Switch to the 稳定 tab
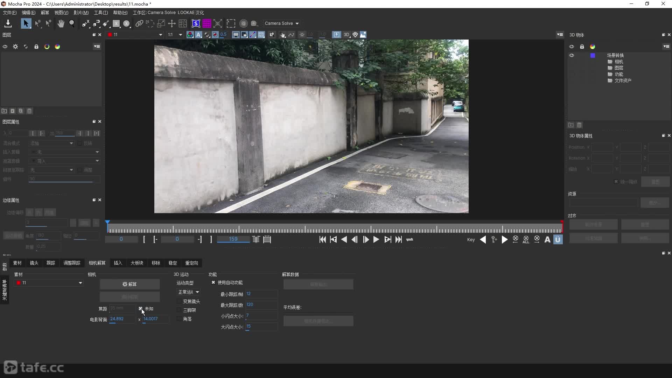 point(173,263)
